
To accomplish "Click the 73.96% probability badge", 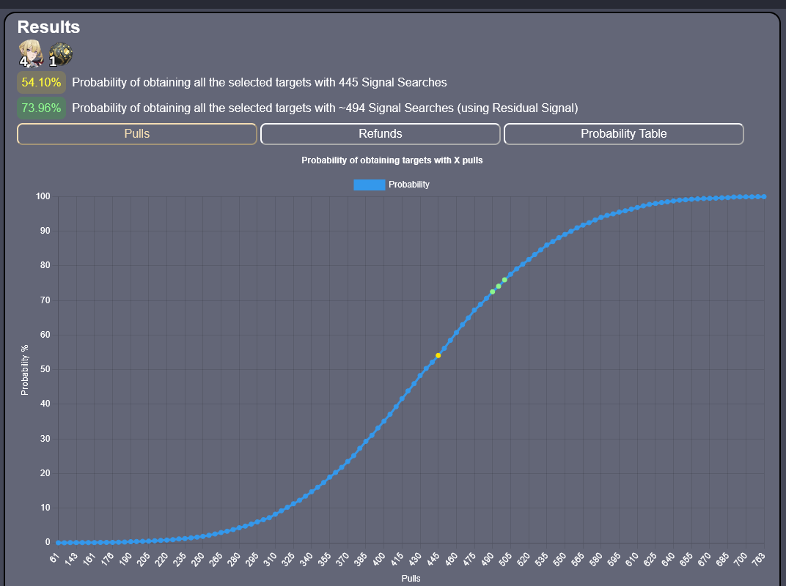I will (x=41, y=108).
